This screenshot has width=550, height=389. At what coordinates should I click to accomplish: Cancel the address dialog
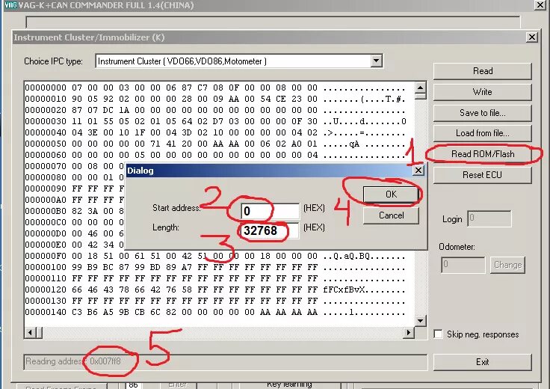pos(391,215)
